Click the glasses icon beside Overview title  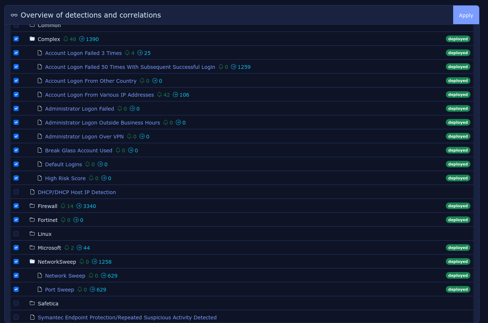pyautogui.click(x=14, y=15)
